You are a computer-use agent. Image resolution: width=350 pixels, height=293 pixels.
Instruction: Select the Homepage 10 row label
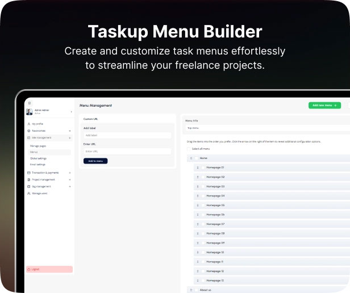point(215,252)
